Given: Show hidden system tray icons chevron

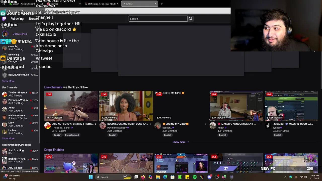Looking at the screenshot, I should 285,177.
